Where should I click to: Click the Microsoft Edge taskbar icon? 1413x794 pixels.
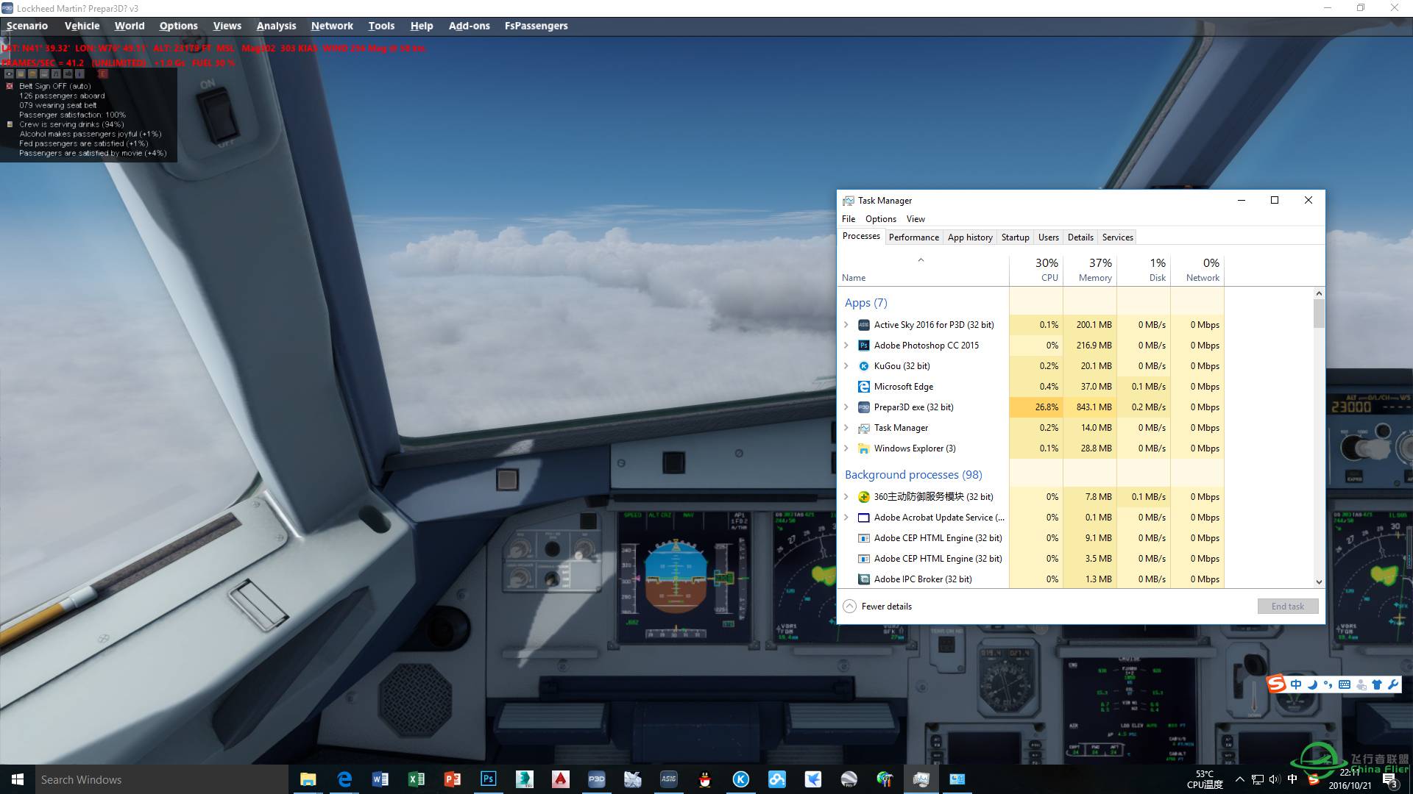click(x=344, y=779)
